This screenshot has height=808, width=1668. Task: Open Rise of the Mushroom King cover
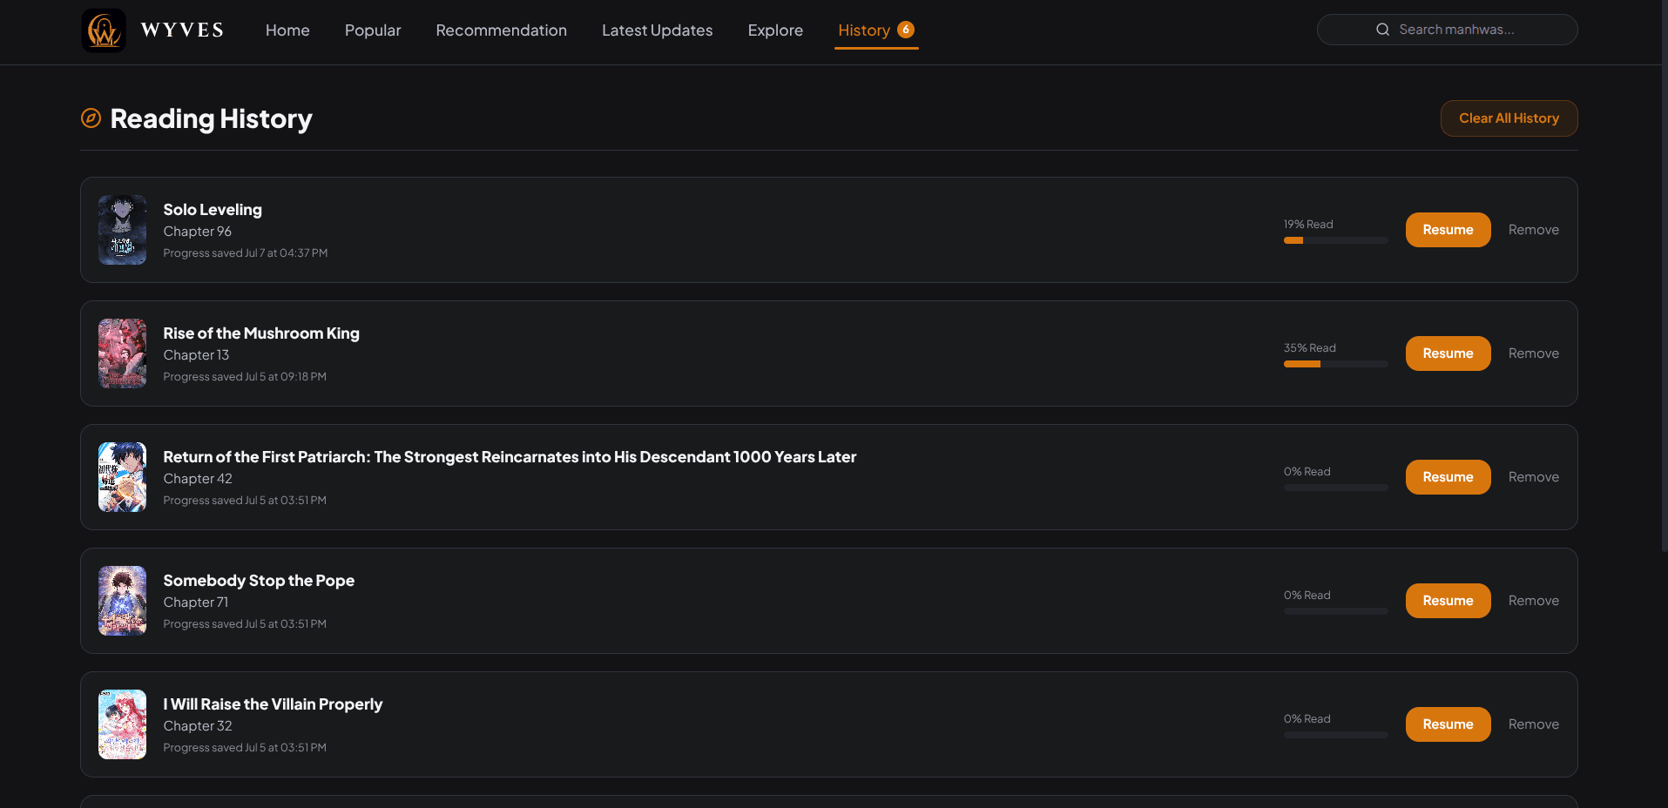pyautogui.click(x=122, y=353)
